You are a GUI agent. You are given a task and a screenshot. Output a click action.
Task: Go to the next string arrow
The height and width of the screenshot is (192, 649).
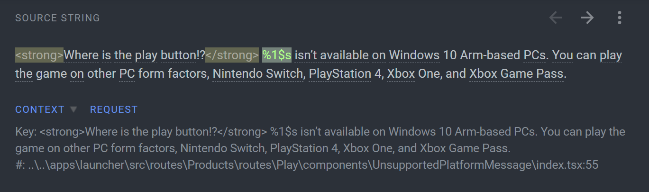point(587,18)
